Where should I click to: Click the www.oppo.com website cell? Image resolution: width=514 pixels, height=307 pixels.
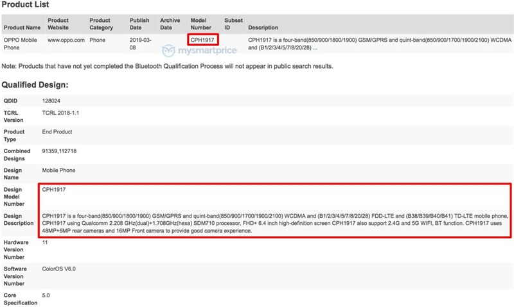coord(66,40)
